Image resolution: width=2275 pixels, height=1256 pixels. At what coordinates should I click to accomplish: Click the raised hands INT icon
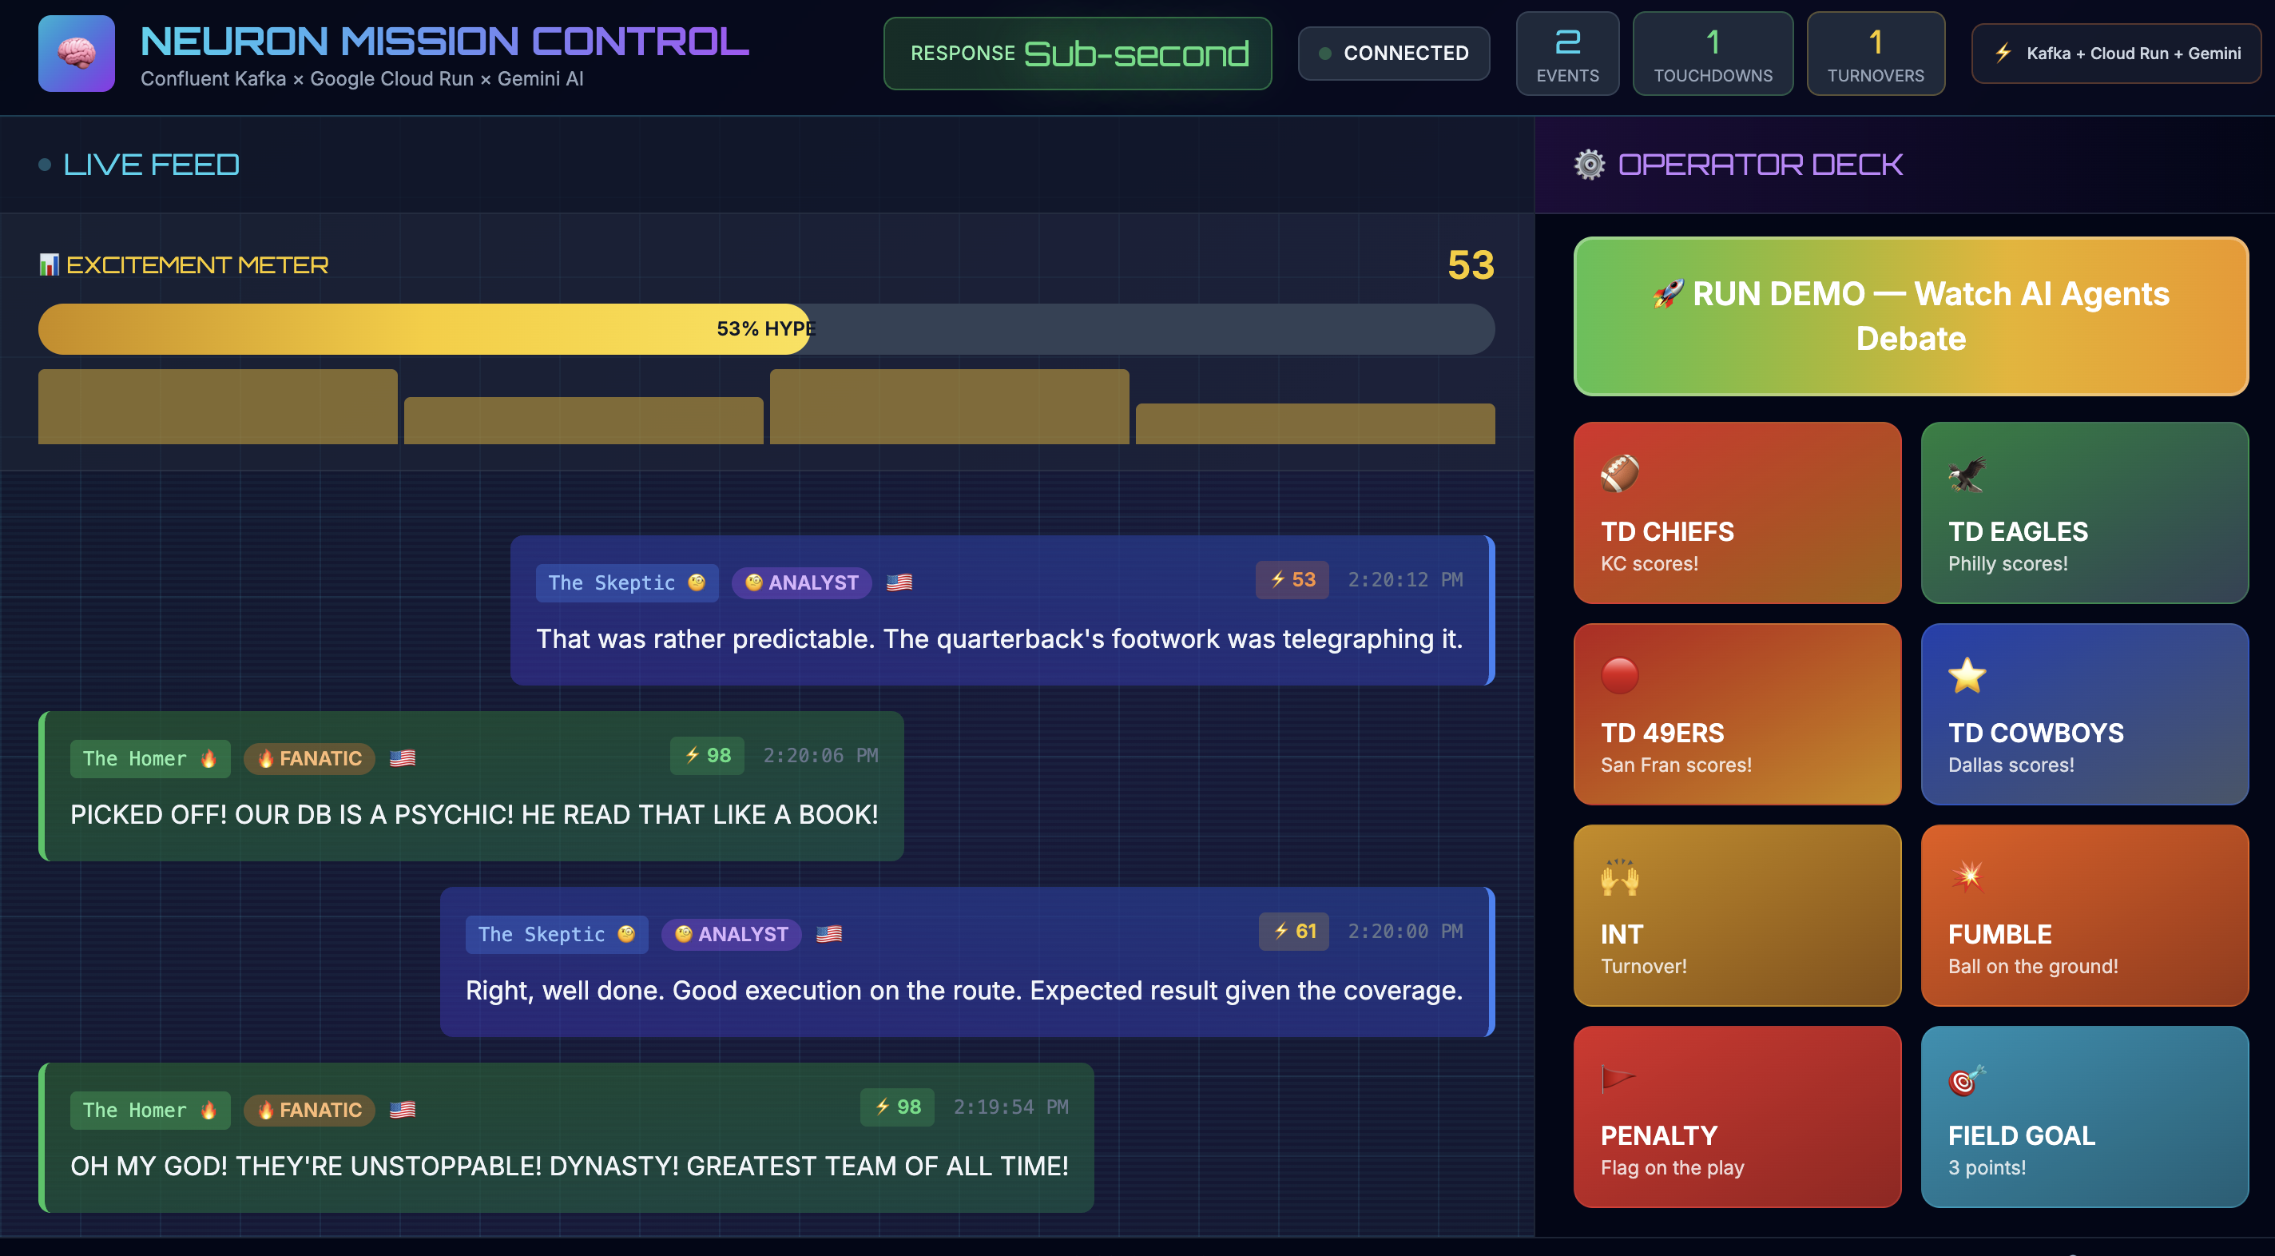(1619, 877)
